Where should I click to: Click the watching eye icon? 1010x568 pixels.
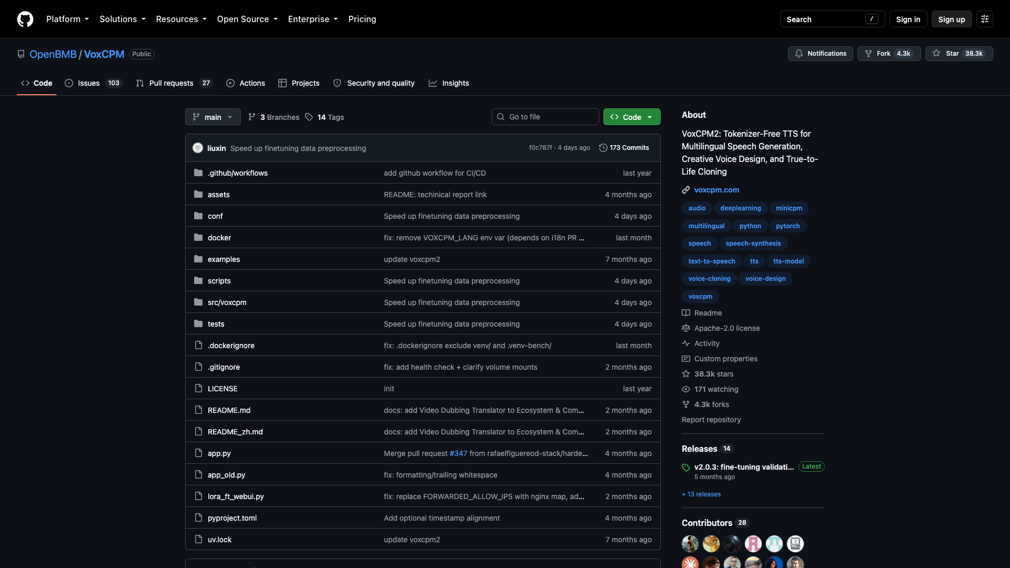(x=686, y=389)
